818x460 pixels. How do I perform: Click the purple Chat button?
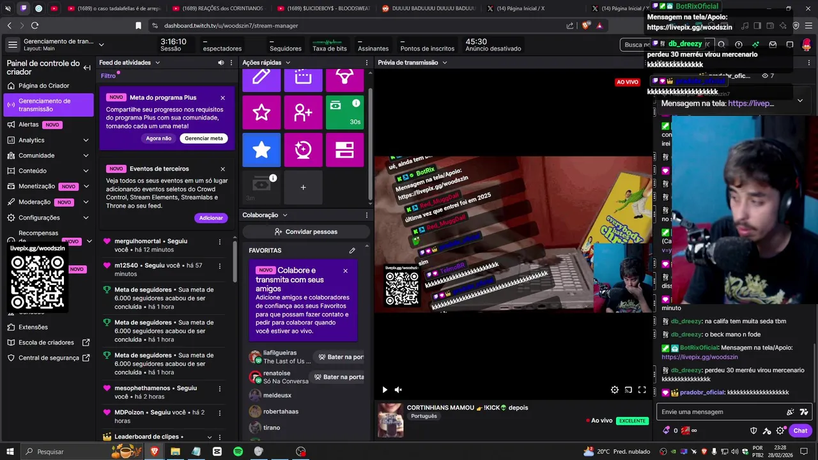(800, 431)
